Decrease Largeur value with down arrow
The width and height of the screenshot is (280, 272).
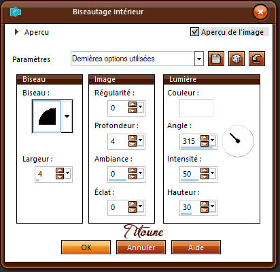[60, 177]
